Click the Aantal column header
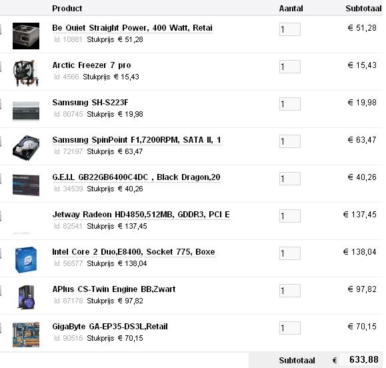386x368 pixels. [x=291, y=9]
